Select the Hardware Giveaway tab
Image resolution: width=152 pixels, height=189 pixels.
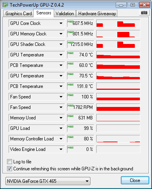(x=97, y=14)
